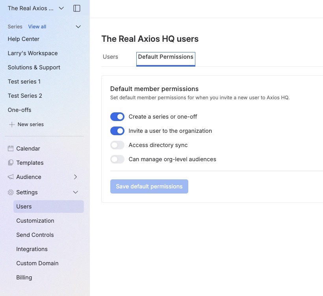Expand the Audience submenu arrow
Viewport: 323px width, 296px height.
[75, 177]
